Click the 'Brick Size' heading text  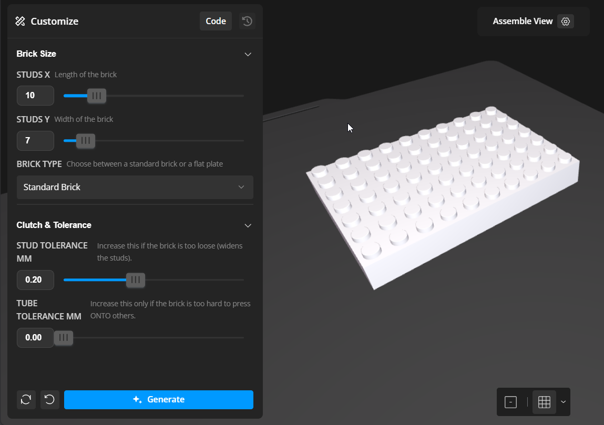pyautogui.click(x=36, y=54)
